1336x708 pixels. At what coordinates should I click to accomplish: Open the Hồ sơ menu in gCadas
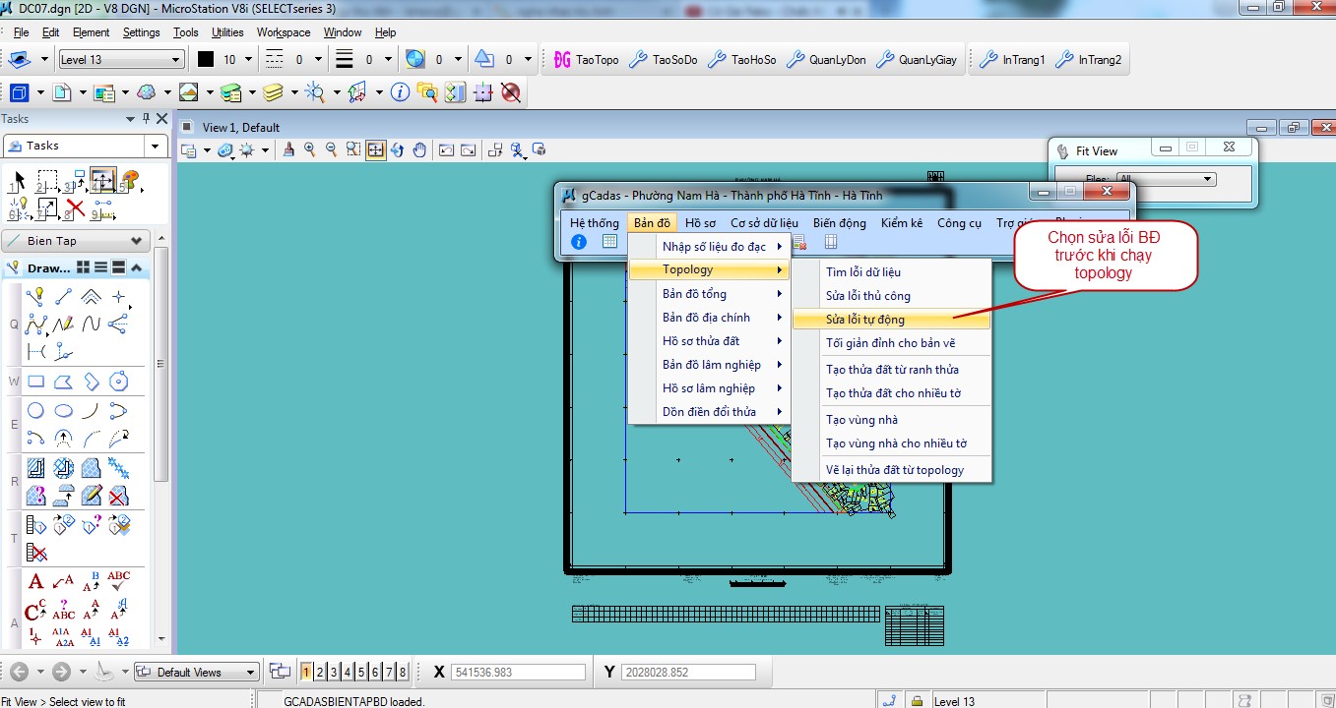click(700, 223)
